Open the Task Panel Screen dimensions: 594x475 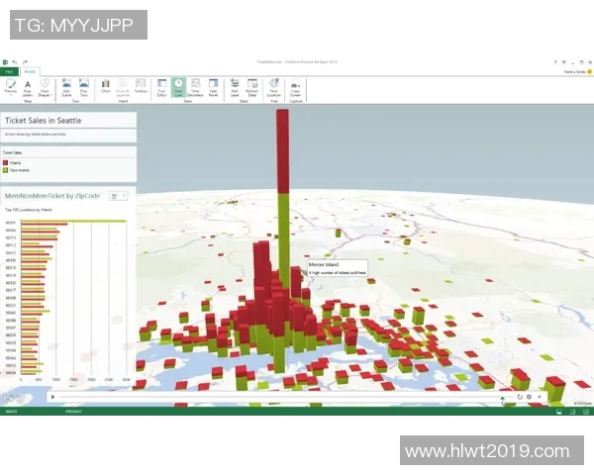(213, 87)
